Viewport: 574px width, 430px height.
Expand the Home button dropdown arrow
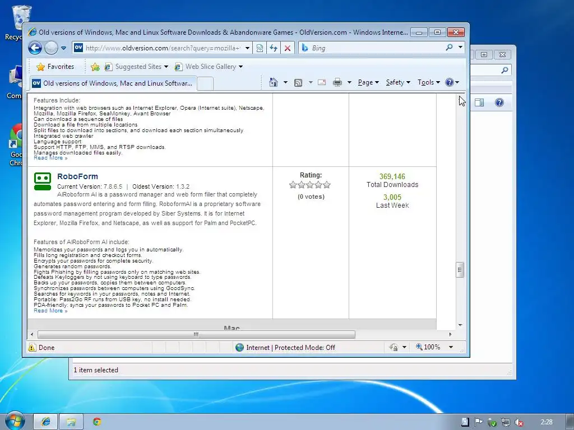(x=285, y=82)
